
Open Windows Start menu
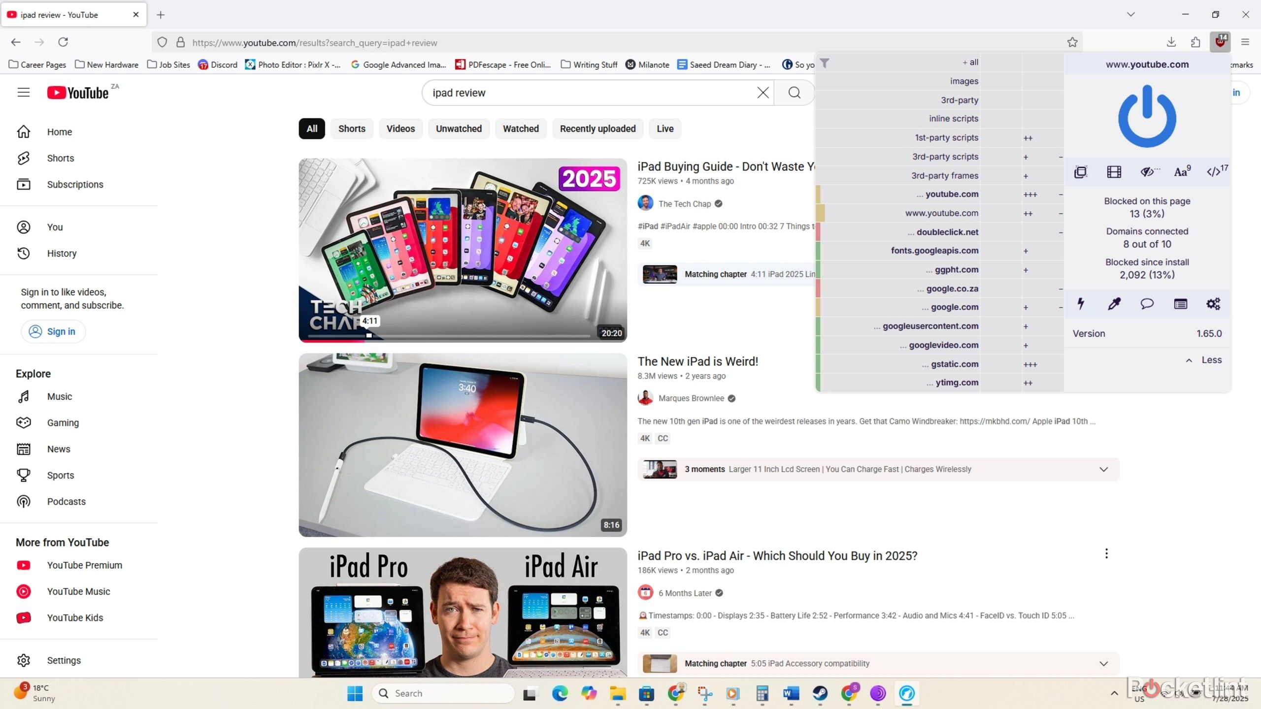[x=355, y=693]
